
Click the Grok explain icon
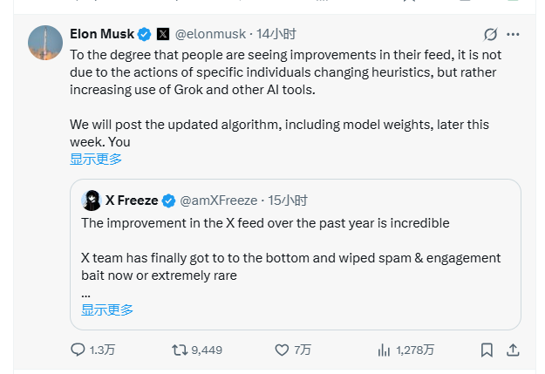pyautogui.click(x=490, y=35)
